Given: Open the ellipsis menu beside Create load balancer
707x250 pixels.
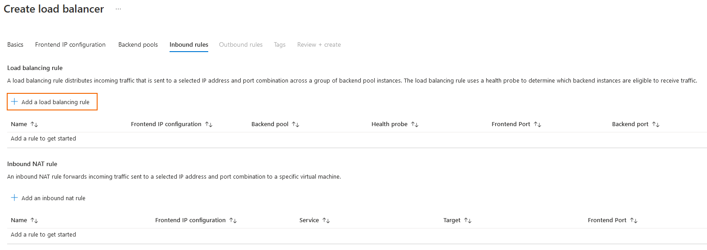Looking at the screenshot, I should click(118, 9).
